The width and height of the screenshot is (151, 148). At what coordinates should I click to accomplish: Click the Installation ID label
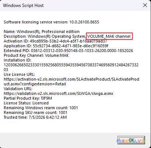point(17,60)
